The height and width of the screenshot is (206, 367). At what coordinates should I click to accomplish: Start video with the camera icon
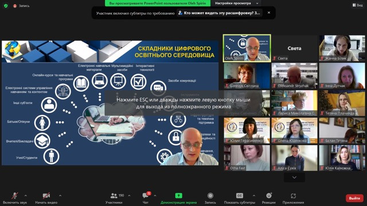tap(46, 196)
